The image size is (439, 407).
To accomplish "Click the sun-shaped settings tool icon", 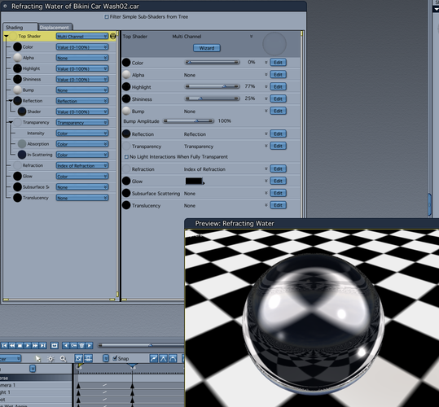I will pyautogui.click(x=50, y=359).
